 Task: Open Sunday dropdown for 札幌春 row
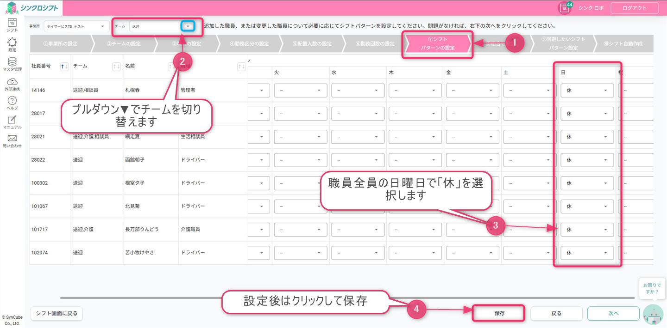(586, 91)
